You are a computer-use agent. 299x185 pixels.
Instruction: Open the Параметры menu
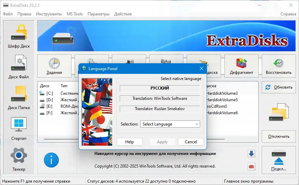pyautogui.click(x=99, y=14)
